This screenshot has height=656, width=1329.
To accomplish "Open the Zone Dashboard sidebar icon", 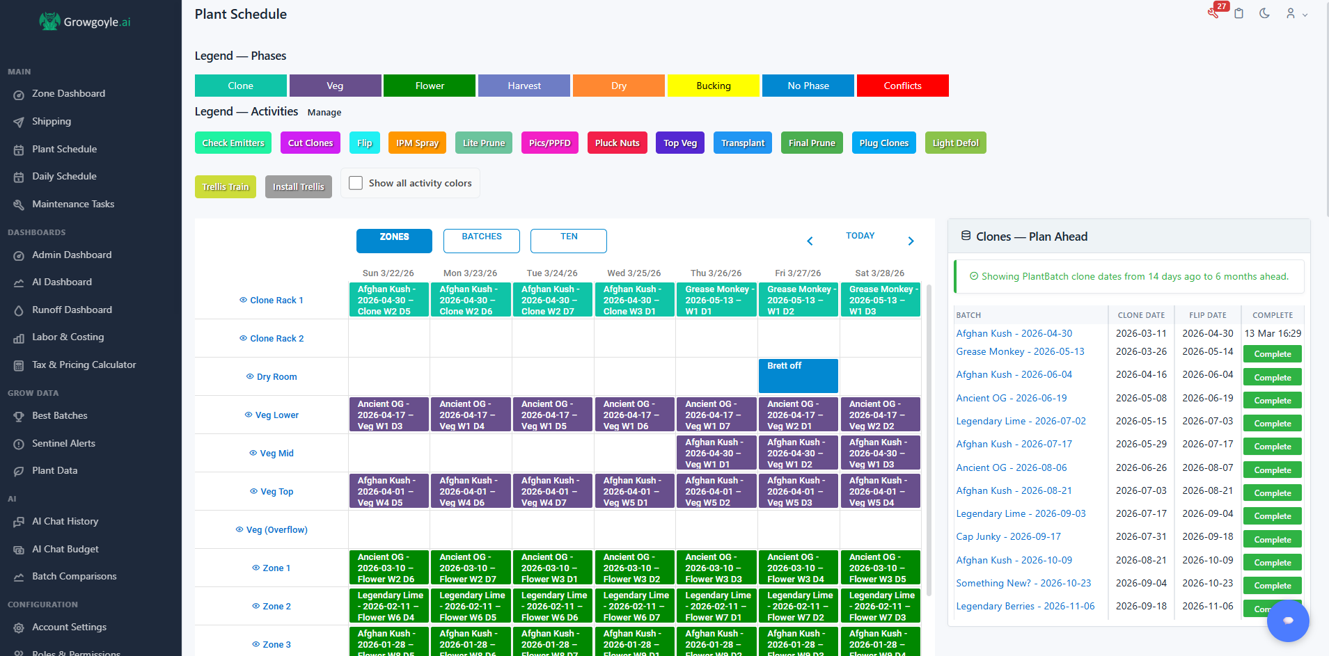I will 19,93.
